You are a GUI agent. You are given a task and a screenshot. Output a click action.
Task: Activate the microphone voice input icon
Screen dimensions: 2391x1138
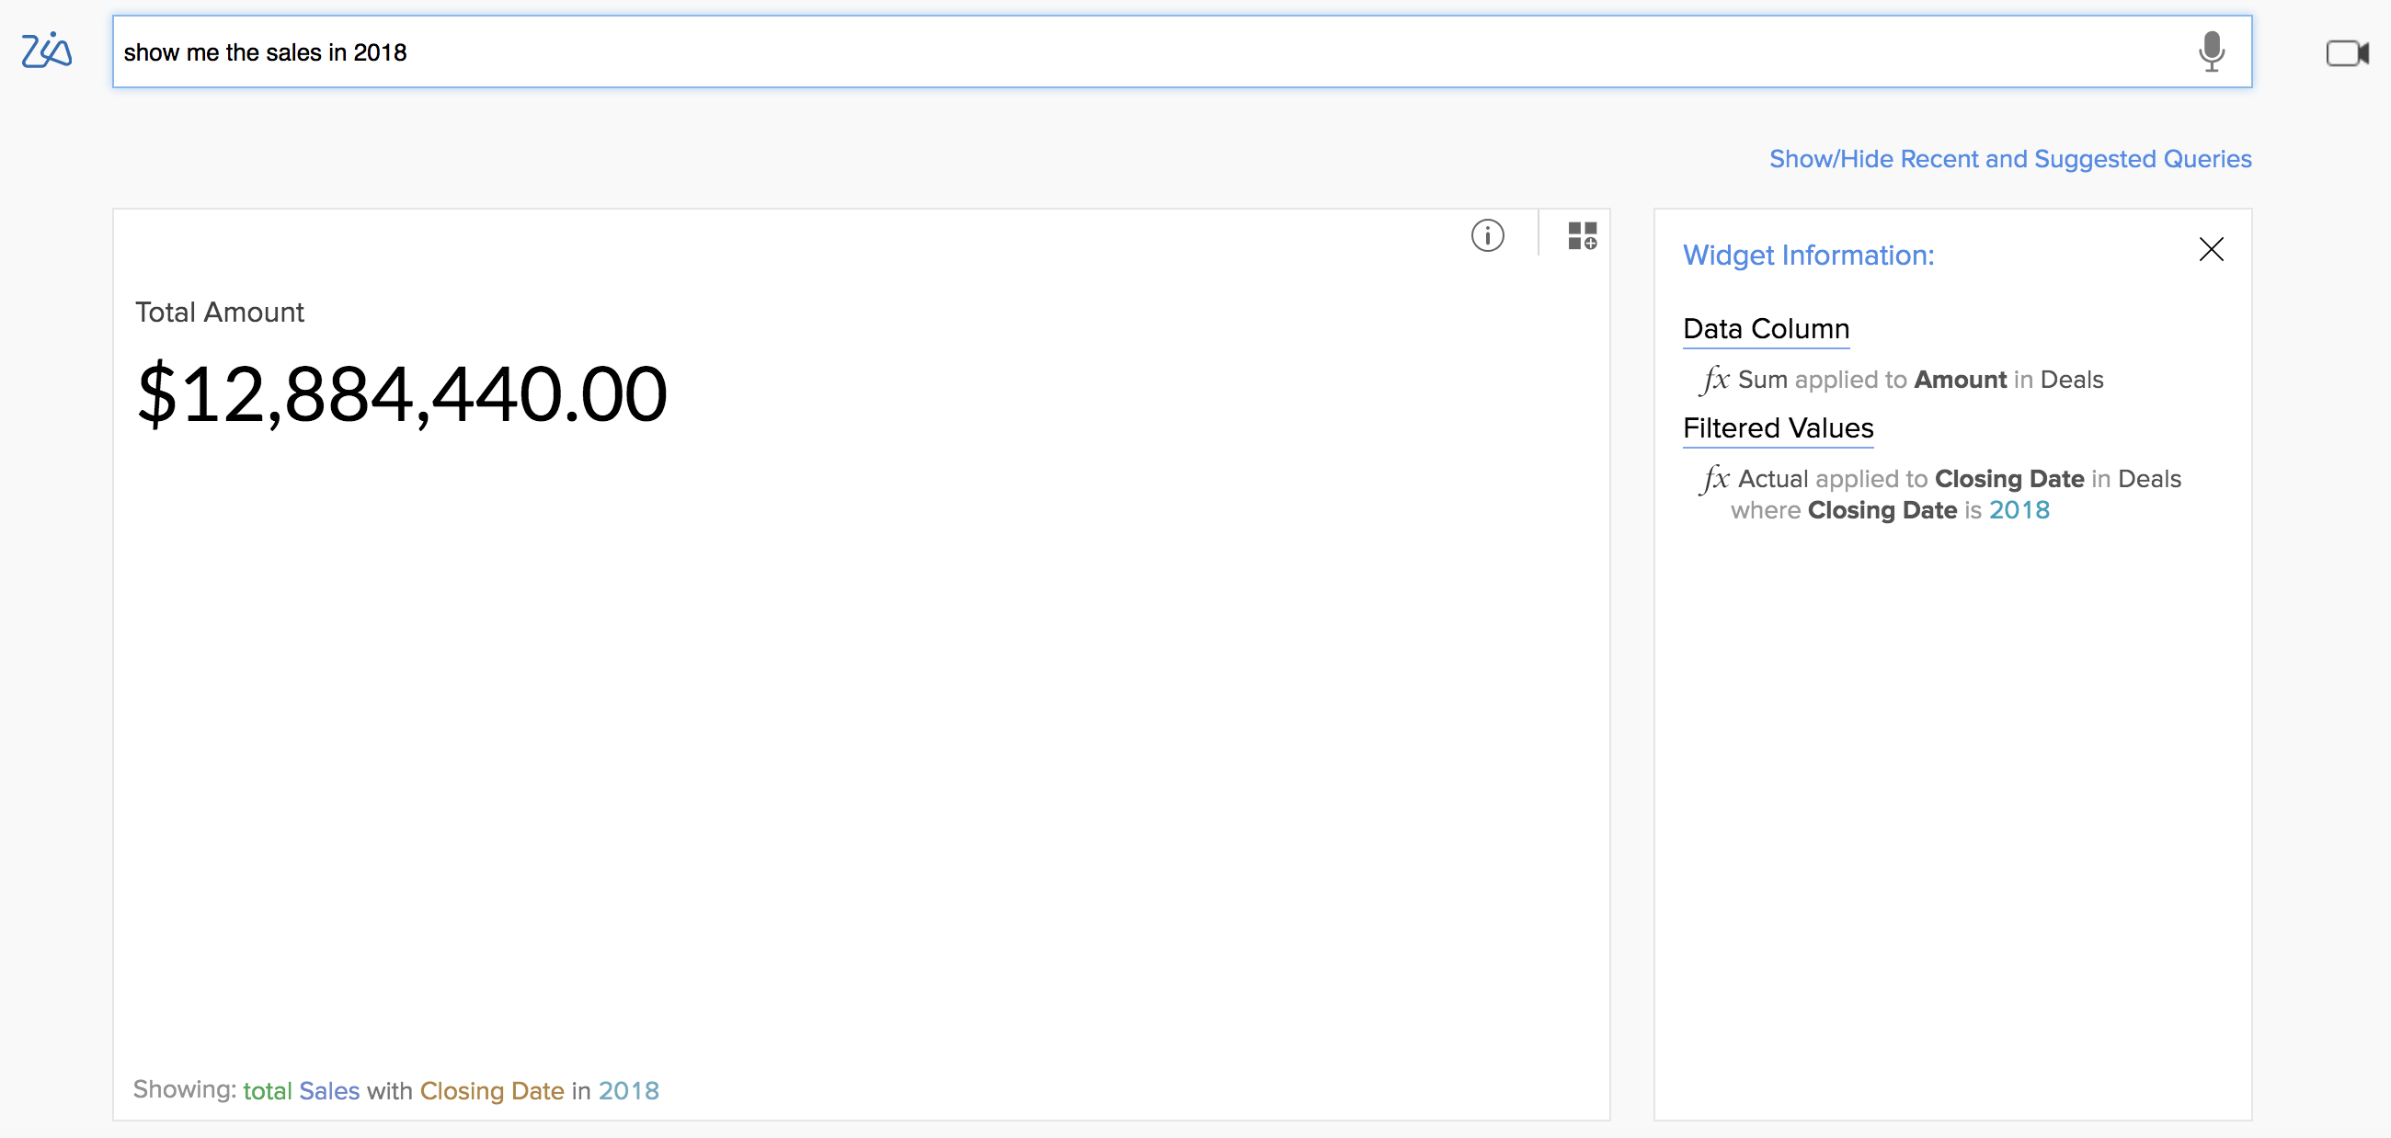(2211, 52)
